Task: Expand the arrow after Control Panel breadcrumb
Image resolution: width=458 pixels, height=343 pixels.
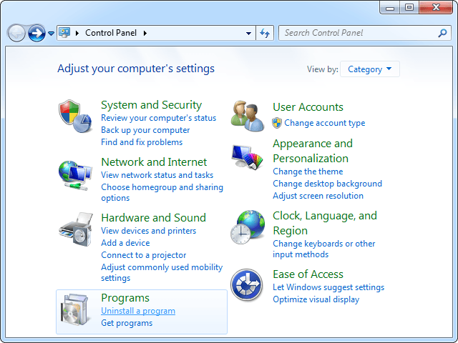Action: tap(145, 33)
